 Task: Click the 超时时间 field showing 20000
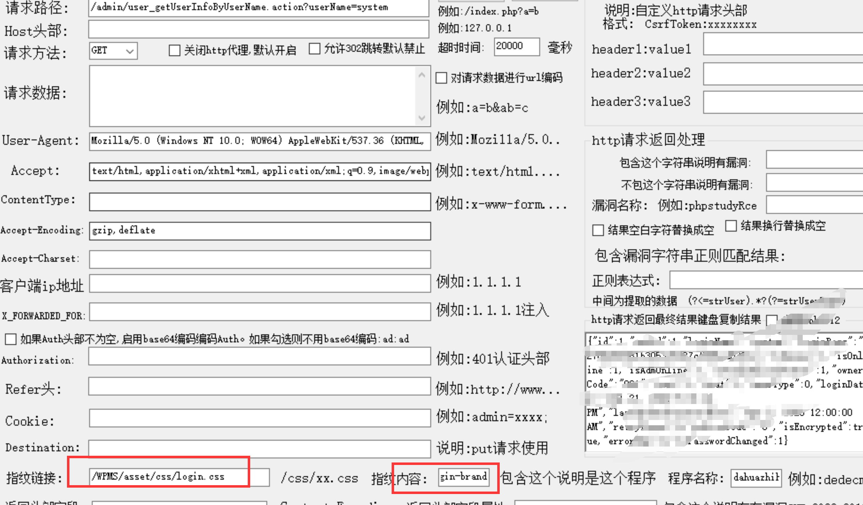tap(517, 46)
